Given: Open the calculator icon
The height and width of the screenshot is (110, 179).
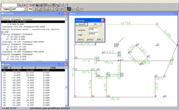Looking at the screenshot, I should click(x=53, y=5).
